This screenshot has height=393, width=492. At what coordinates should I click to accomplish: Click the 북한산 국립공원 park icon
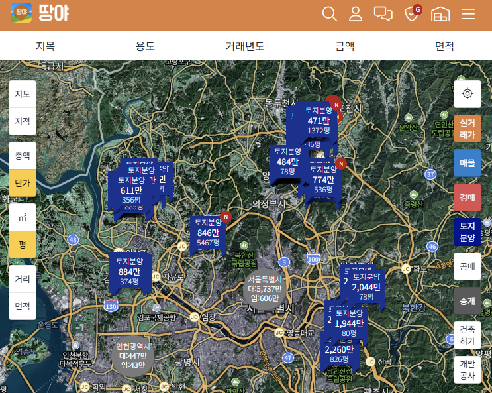(x=244, y=245)
